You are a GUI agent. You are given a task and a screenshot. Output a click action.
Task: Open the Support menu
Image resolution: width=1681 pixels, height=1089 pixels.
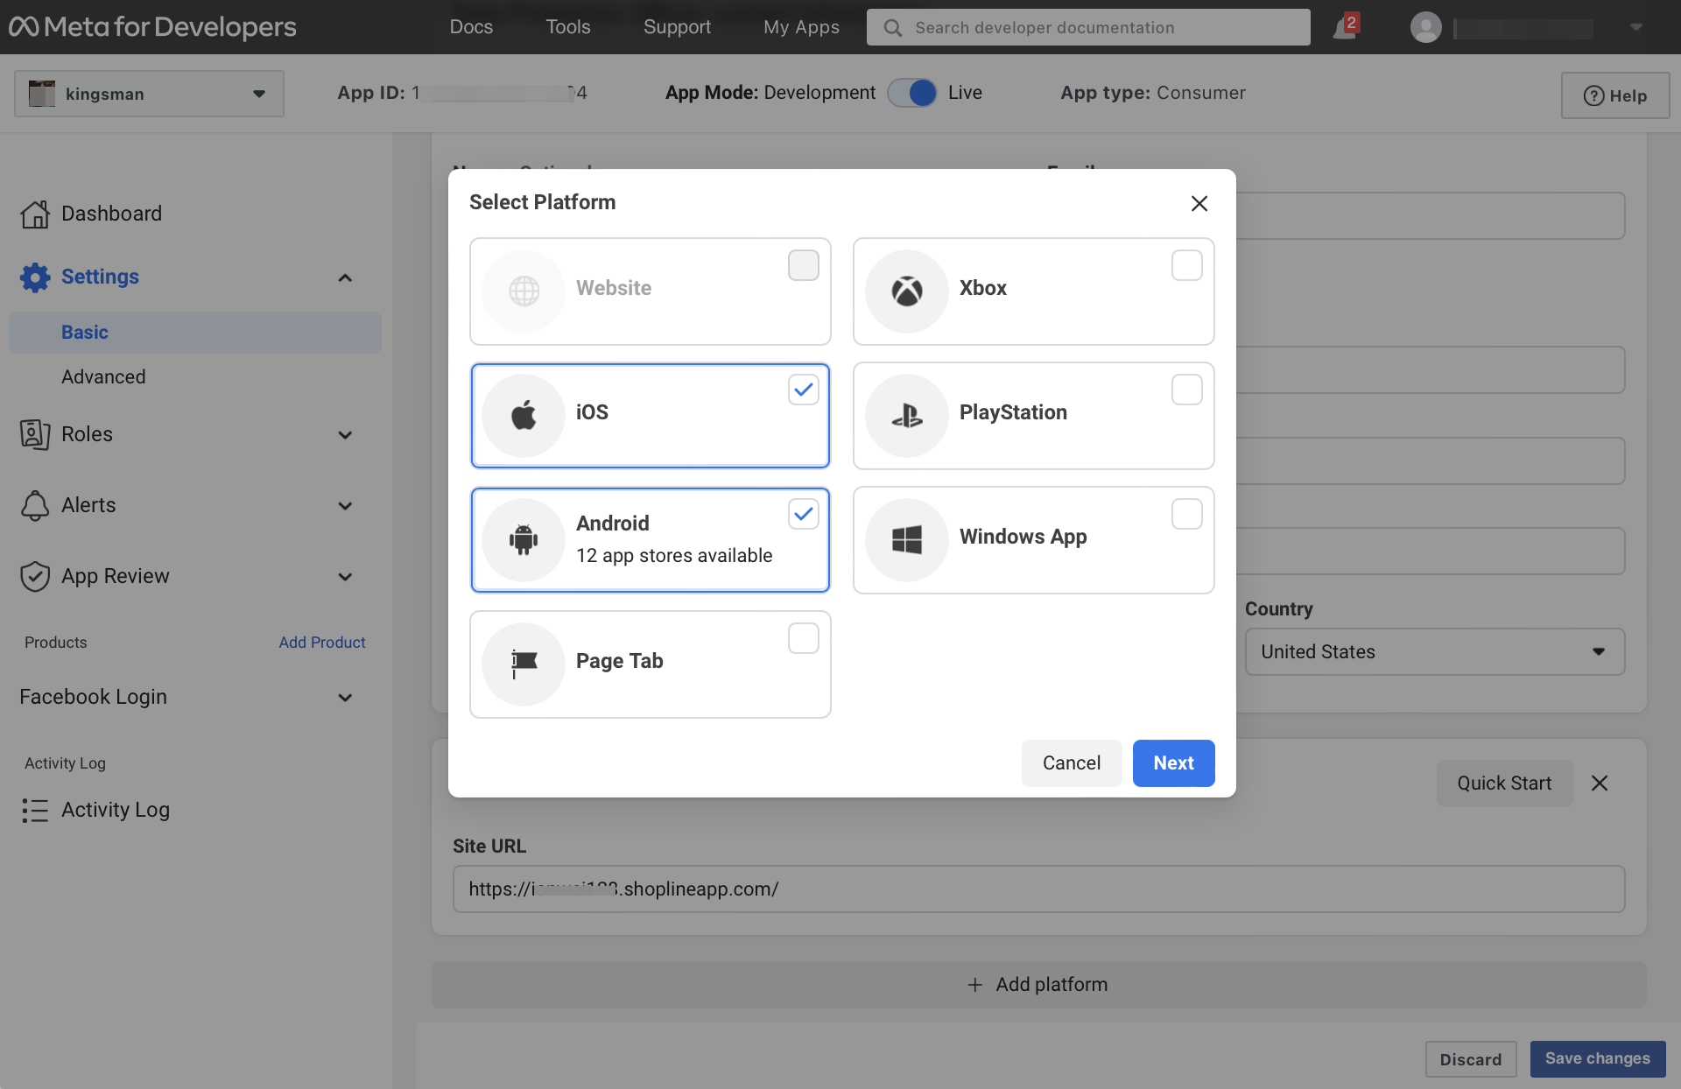(x=677, y=27)
